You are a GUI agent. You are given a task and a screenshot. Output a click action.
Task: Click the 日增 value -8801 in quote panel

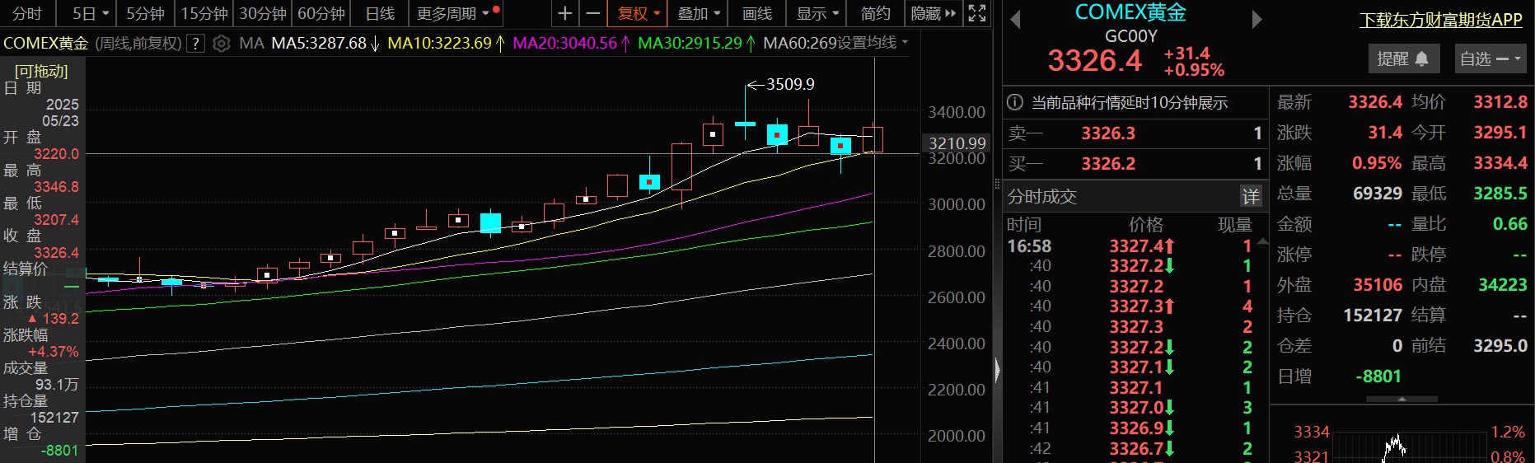[x=1378, y=376]
